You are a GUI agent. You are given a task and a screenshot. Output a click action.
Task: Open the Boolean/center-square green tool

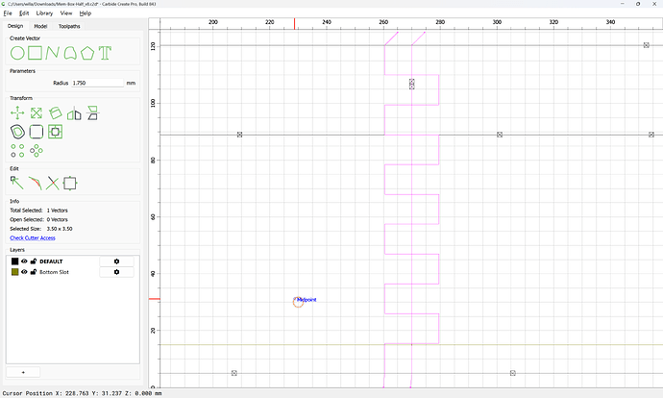click(55, 132)
